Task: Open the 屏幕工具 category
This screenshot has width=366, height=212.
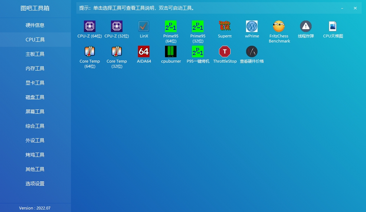Action: point(35,112)
